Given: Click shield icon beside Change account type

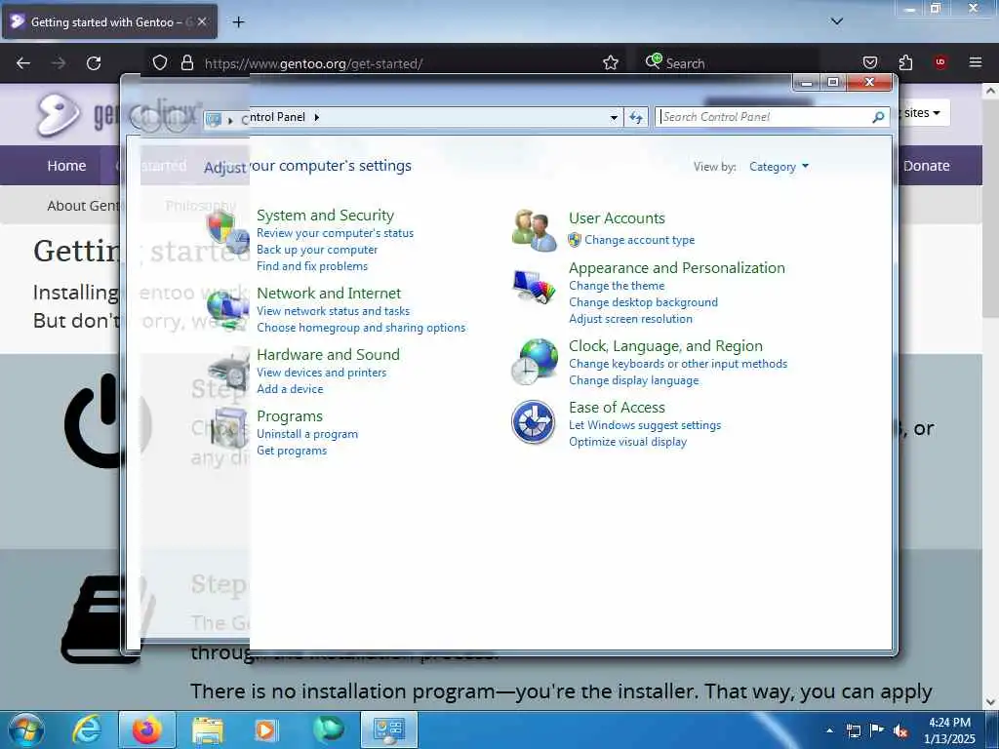Looking at the screenshot, I should click(x=575, y=240).
